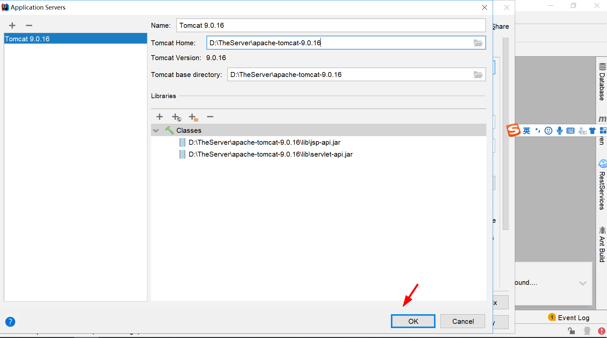Click the lock icon in status bar
This screenshot has height=338, width=607.
tap(571, 331)
